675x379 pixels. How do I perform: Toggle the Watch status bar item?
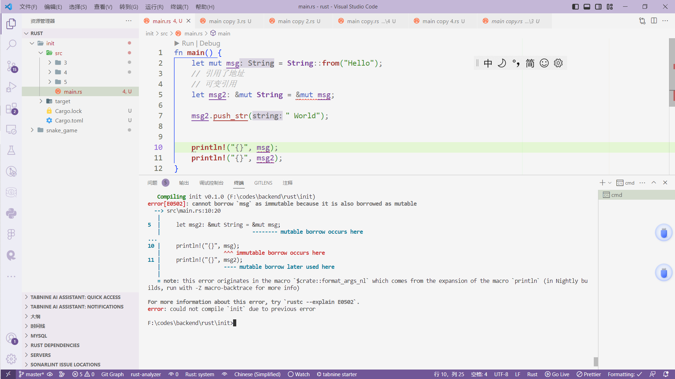299,374
